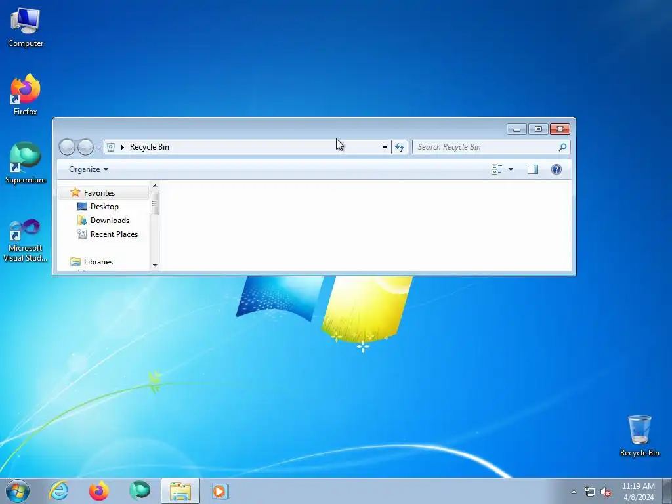Image resolution: width=672 pixels, height=504 pixels.
Task: Select Favorites in the navigation pane
Action: (x=99, y=193)
